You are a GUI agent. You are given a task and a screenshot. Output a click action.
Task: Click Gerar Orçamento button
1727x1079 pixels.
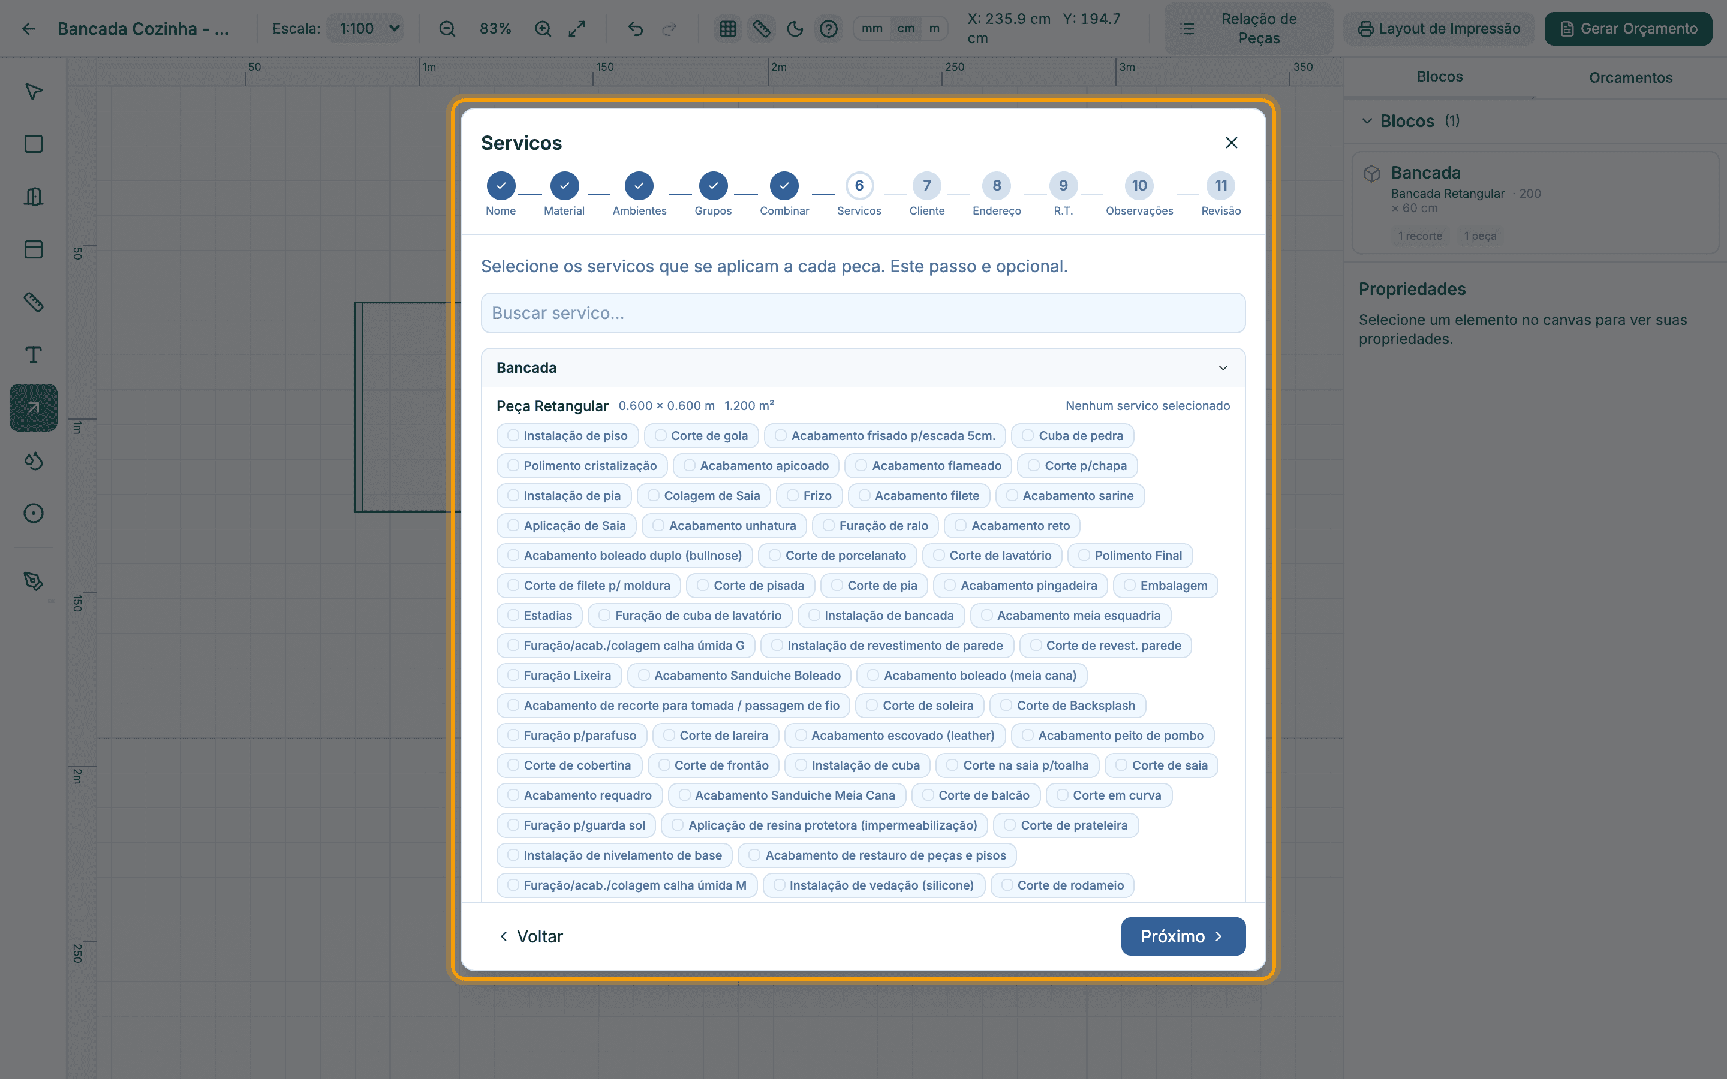pos(1629,29)
